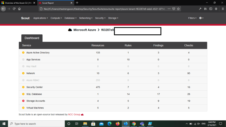Open Storage Accounts service link

36,101
